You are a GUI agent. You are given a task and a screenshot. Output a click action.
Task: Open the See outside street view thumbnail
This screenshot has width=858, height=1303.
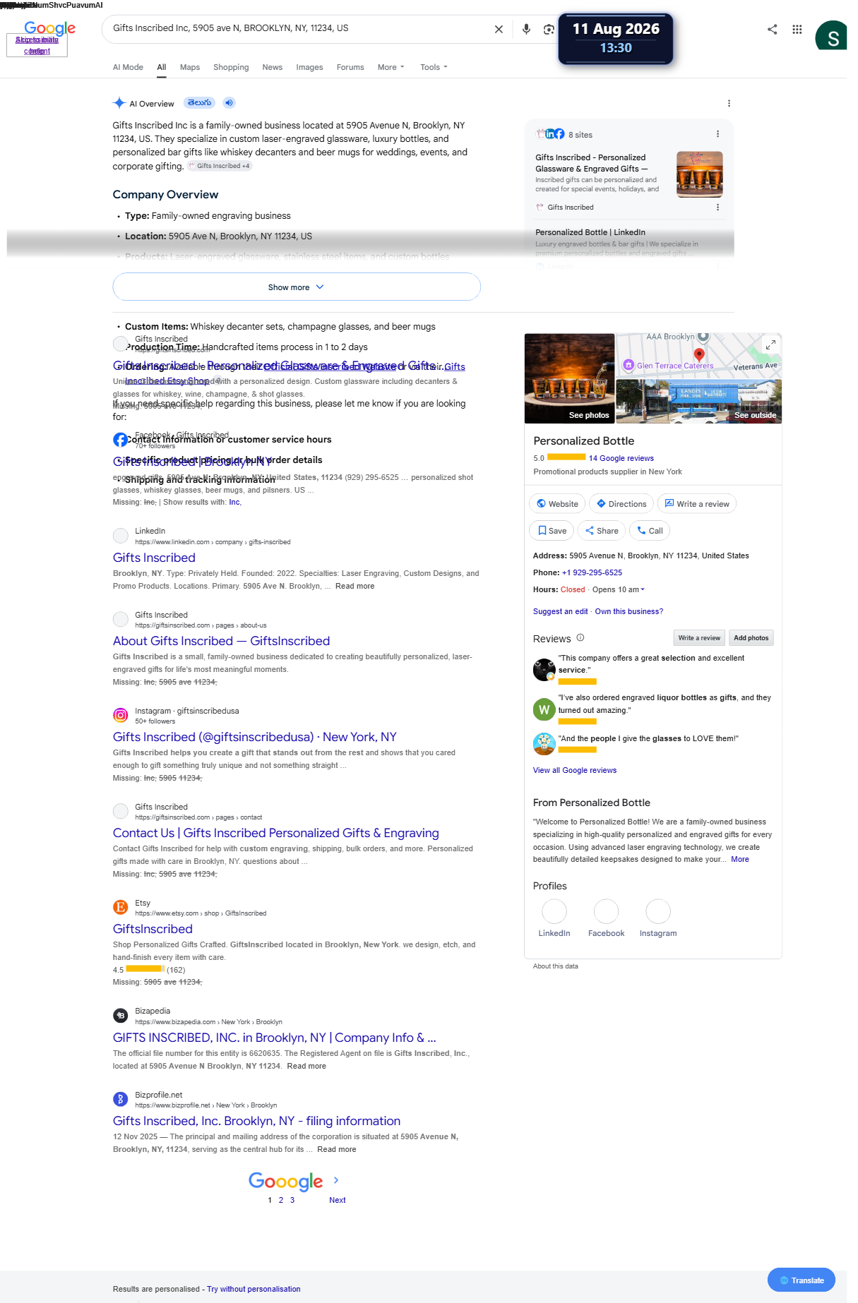pyautogui.click(x=698, y=401)
